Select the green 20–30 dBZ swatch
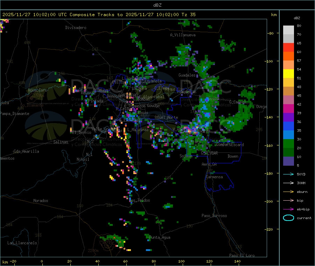This screenshot has width=315, height=266. point(288,144)
